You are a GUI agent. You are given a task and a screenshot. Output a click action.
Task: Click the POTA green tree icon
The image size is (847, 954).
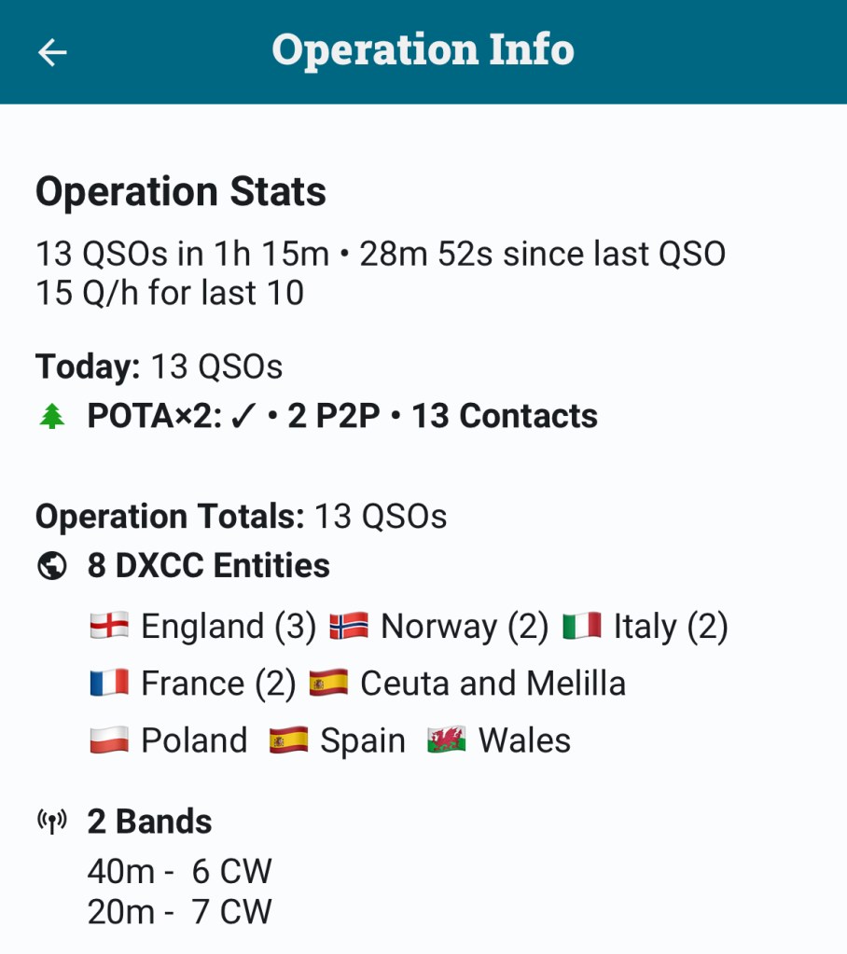click(x=52, y=417)
